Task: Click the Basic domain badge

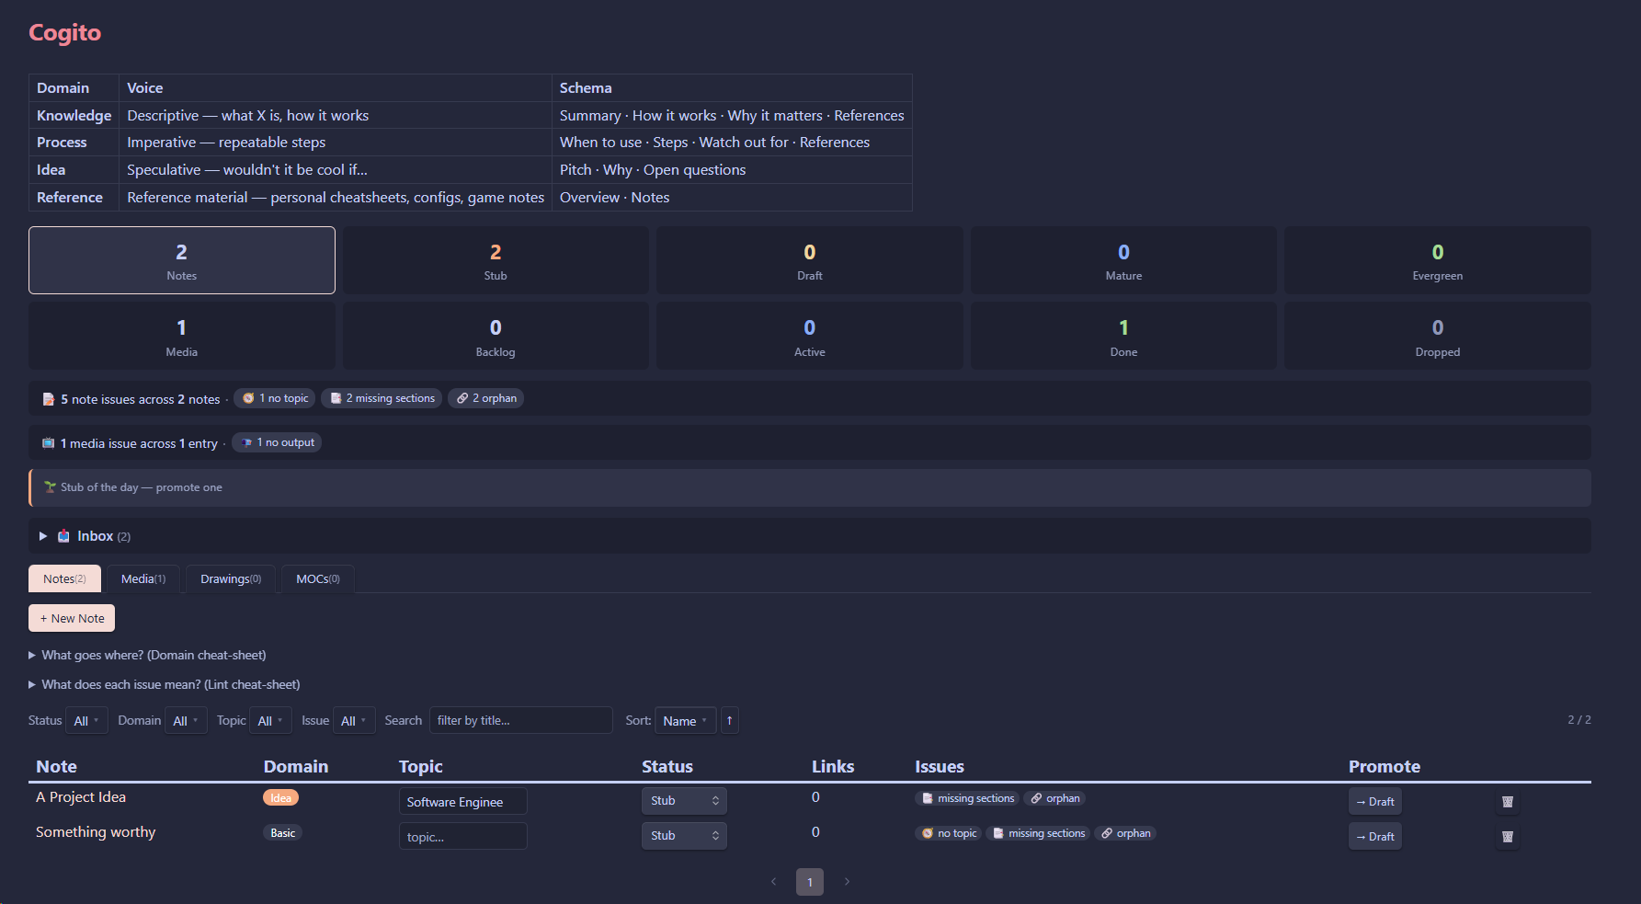Action: click(x=282, y=832)
